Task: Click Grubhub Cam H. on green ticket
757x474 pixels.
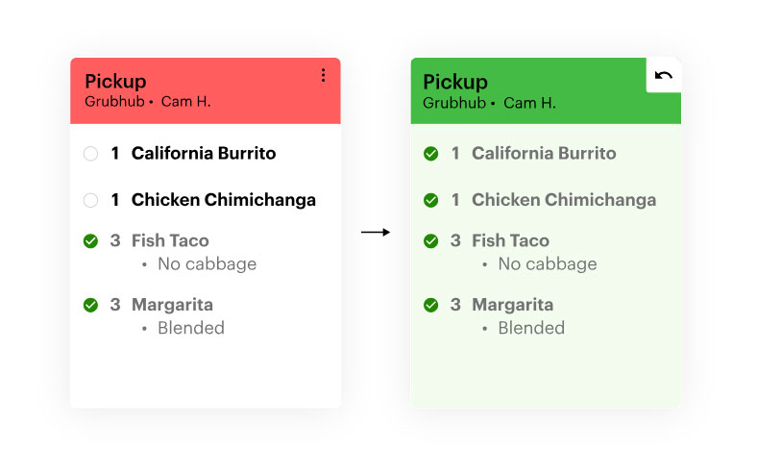Action: click(x=489, y=103)
